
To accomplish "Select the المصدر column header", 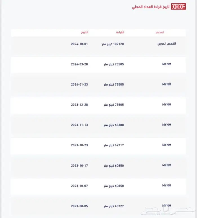I will pos(160,32).
